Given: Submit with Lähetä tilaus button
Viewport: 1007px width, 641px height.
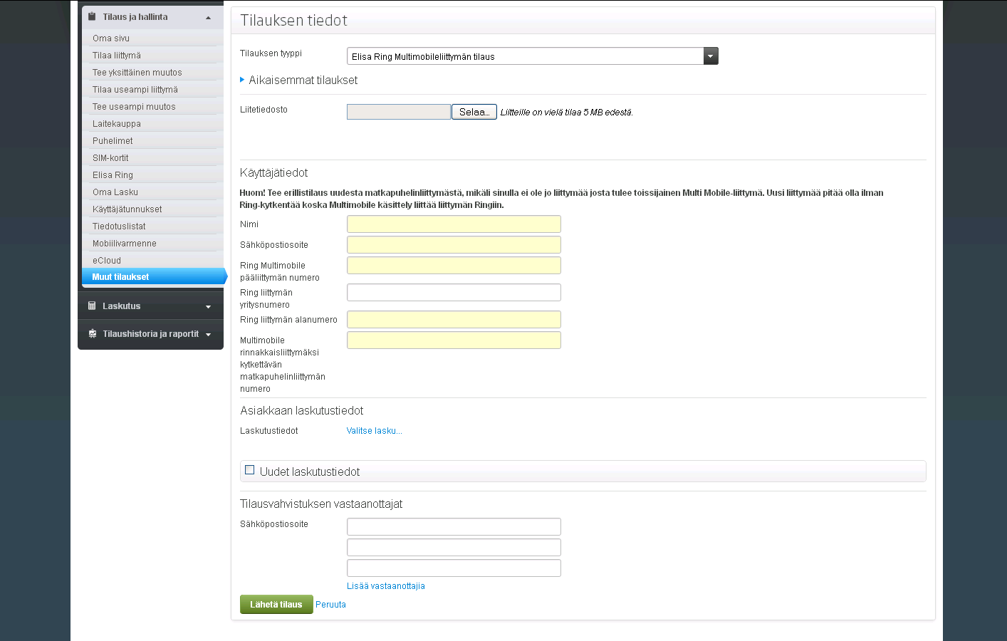Looking at the screenshot, I should (x=276, y=604).
